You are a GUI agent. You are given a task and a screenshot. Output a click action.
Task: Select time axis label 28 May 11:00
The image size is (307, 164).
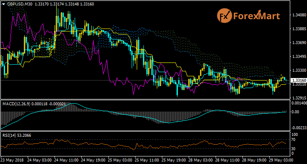(227, 160)
